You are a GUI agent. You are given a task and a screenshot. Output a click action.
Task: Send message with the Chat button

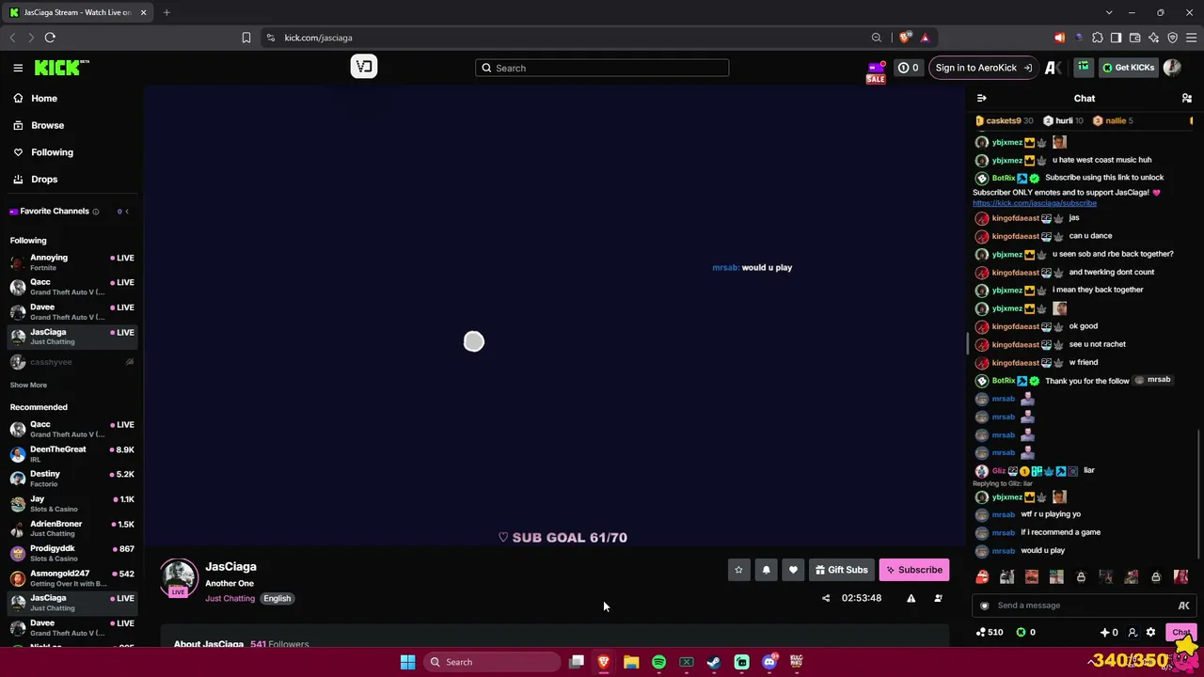(1181, 632)
